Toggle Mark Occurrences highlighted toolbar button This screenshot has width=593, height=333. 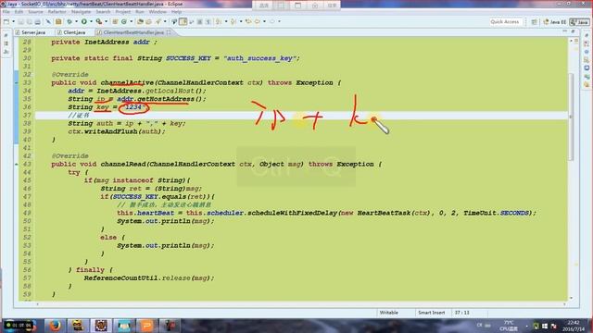point(183,21)
